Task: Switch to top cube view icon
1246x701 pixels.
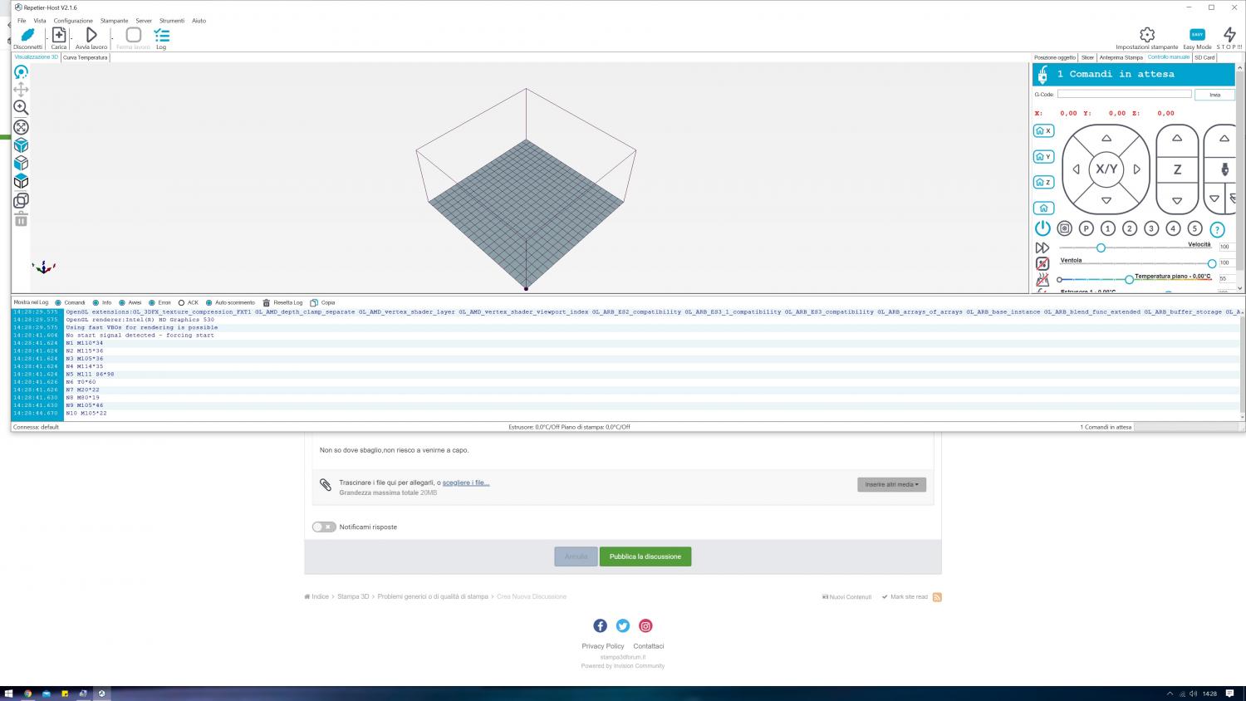Action: tap(21, 182)
